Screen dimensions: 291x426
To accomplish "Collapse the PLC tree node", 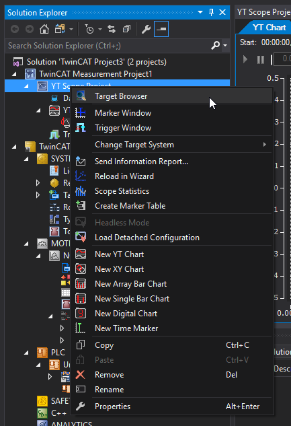I will 26,353.
